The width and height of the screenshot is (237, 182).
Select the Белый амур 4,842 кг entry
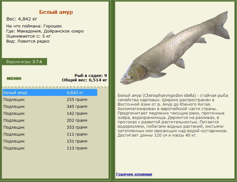click(x=50, y=92)
